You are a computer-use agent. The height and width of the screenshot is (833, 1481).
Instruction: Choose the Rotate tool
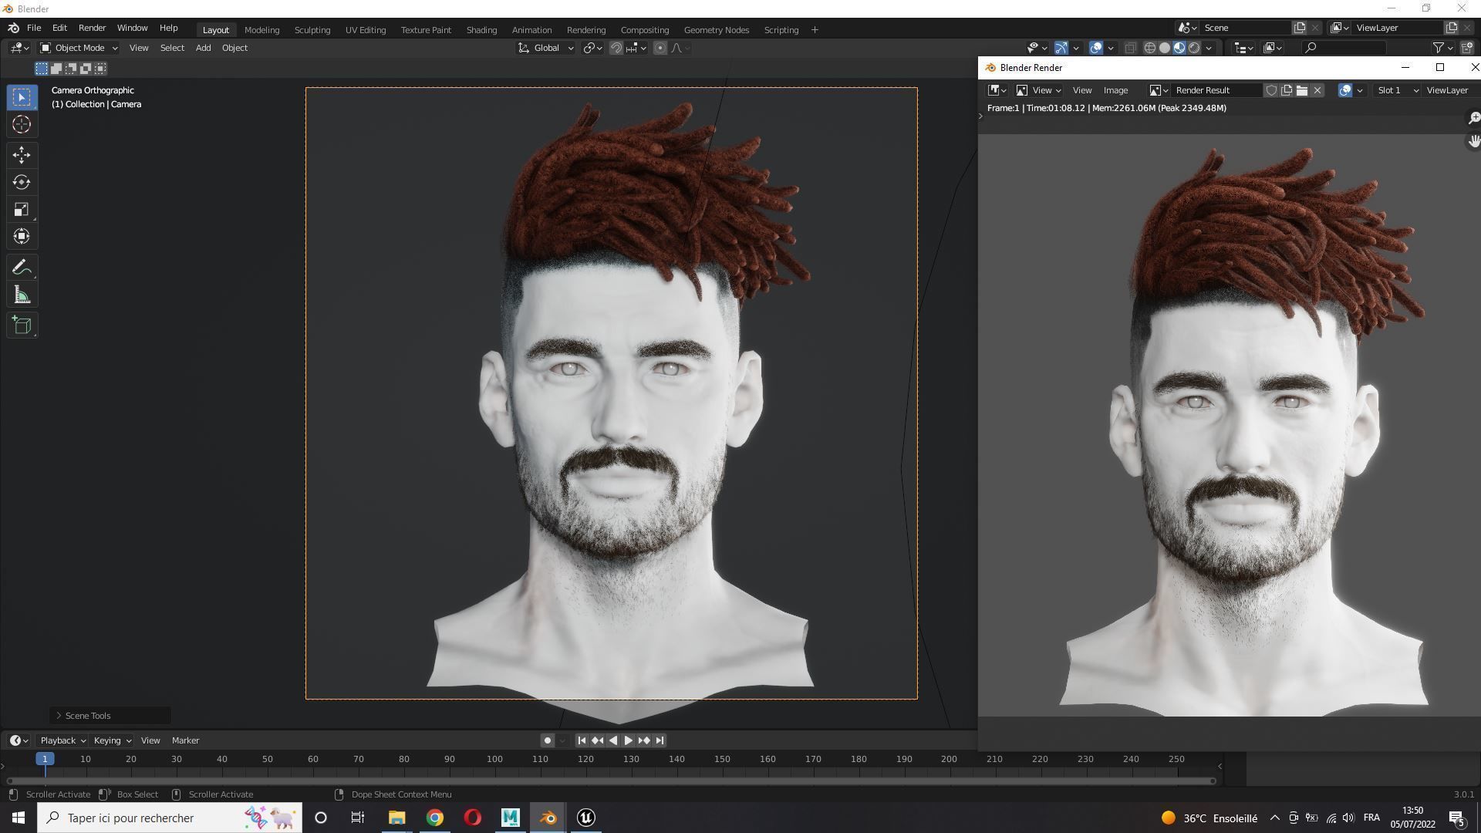[x=22, y=182]
